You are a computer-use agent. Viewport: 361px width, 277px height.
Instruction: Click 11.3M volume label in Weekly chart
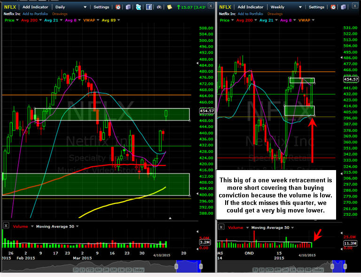(x=350, y=243)
